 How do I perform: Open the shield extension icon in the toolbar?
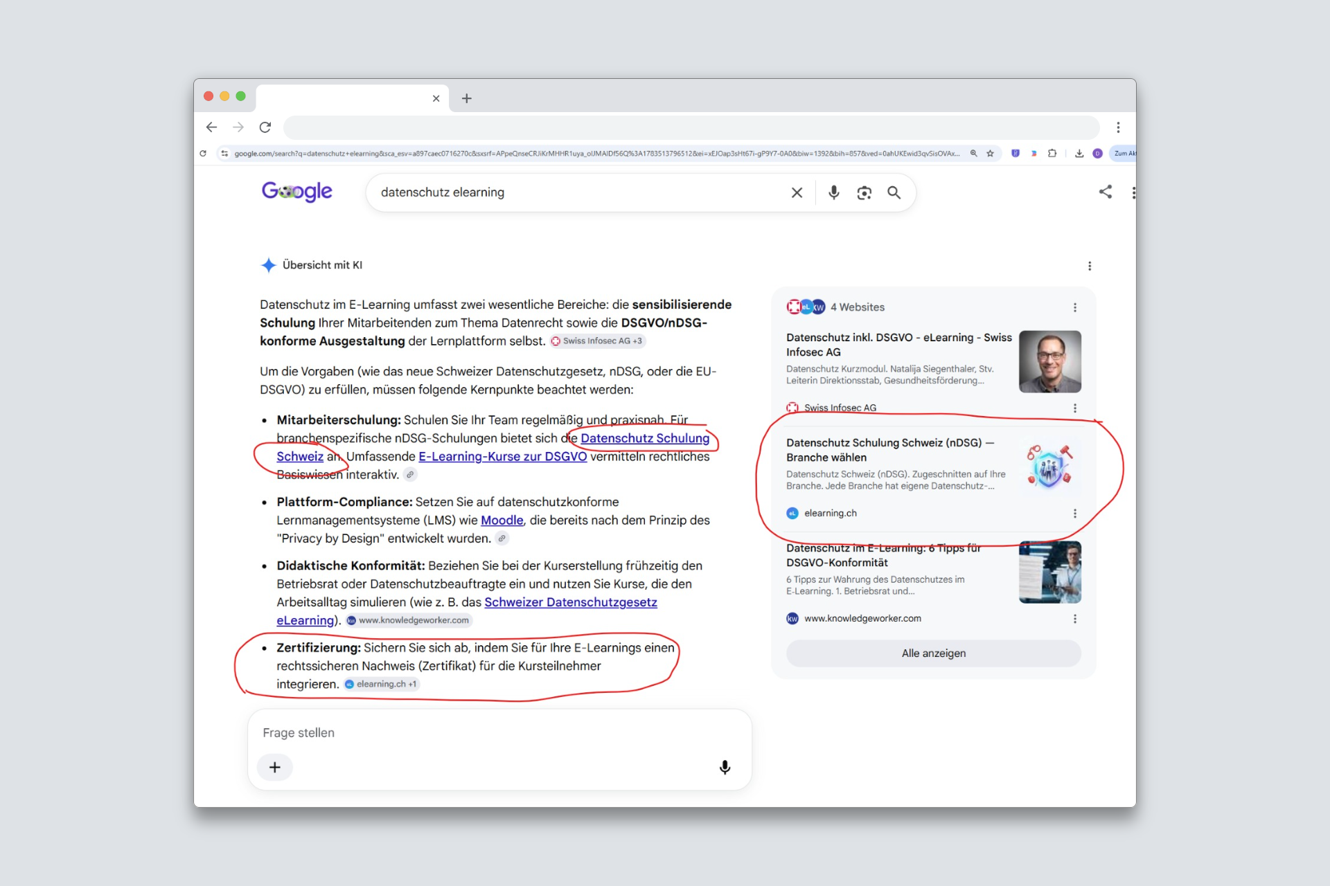[x=1016, y=154]
